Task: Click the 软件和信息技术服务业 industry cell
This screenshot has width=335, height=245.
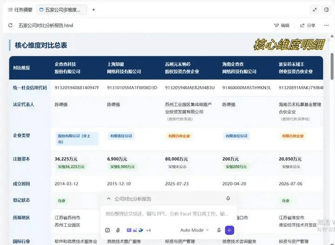Action: coord(76,241)
